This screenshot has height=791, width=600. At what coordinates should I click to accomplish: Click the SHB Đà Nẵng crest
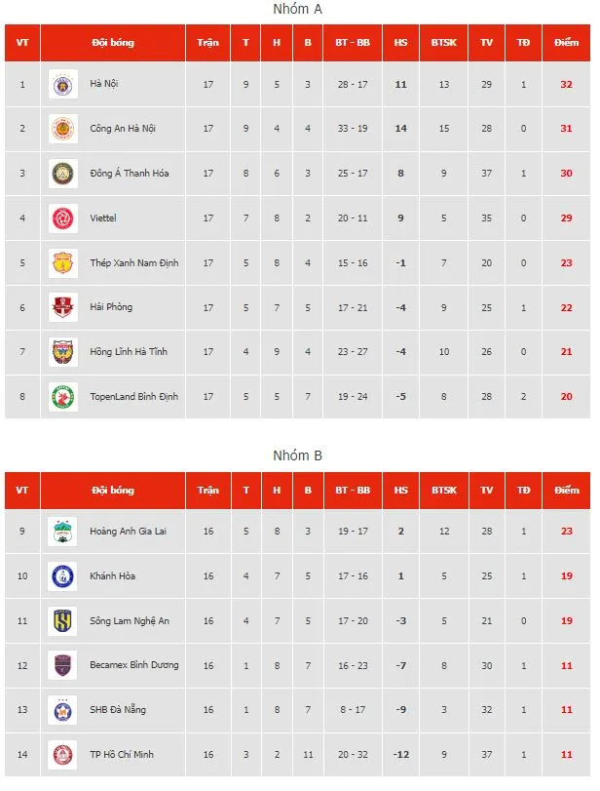point(64,710)
